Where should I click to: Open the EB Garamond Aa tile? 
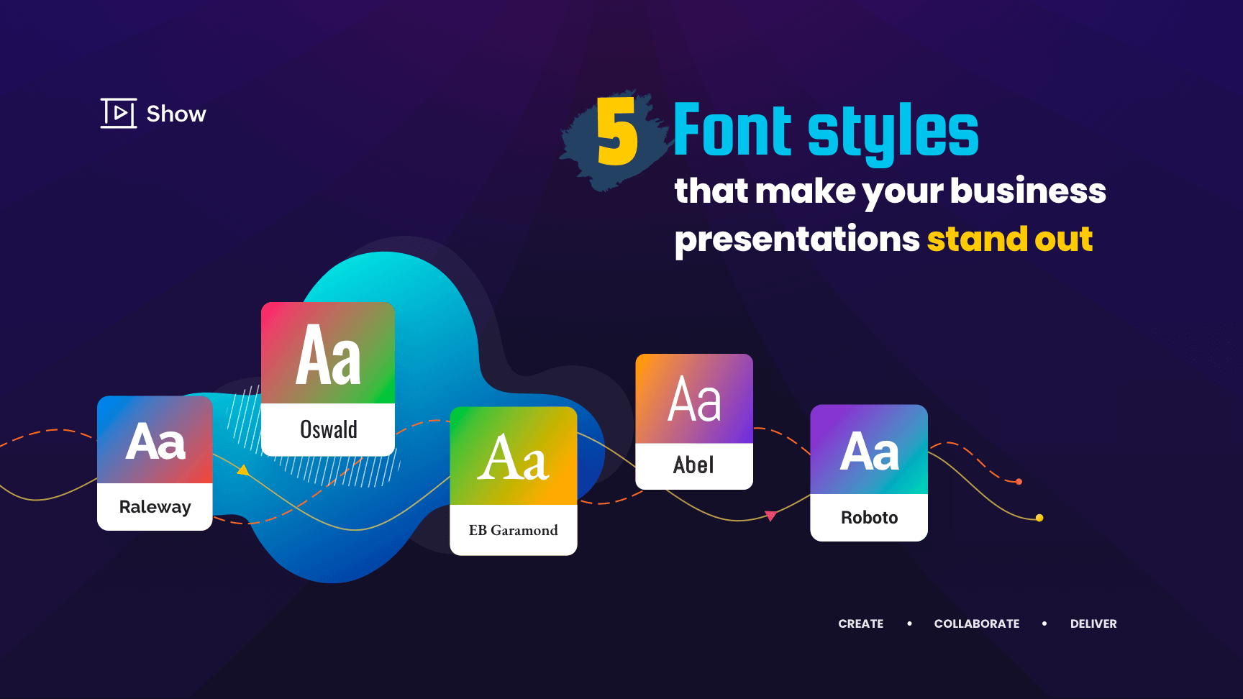coord(513,456)
